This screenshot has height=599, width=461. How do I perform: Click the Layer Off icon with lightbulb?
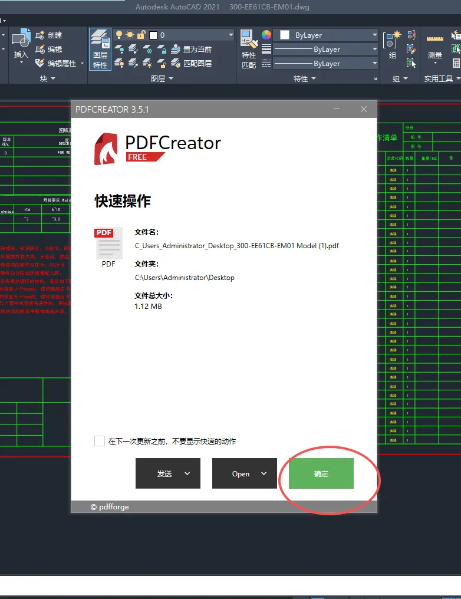pyautogui.click(x=119, y=50)
